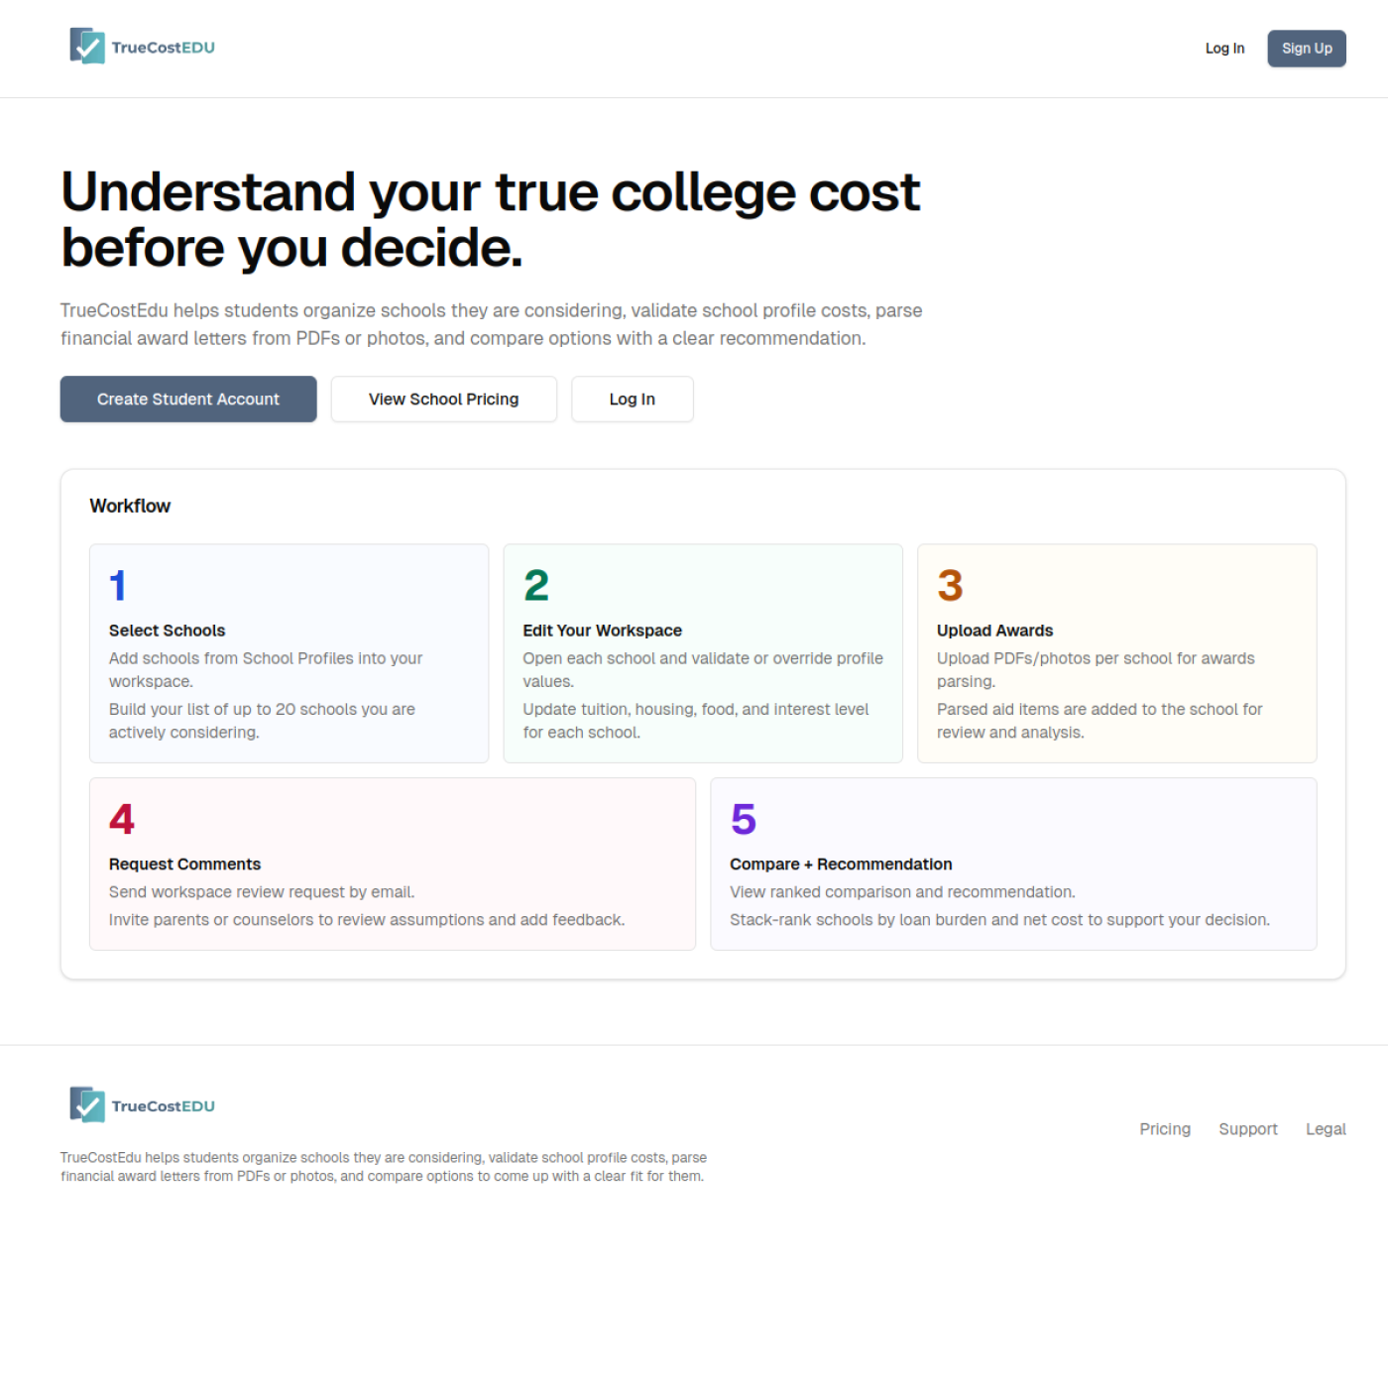The height and width of the screenshot is (1388, 1388).
Task: Click Log In in the top navigation
Action: pos(1224,48)
